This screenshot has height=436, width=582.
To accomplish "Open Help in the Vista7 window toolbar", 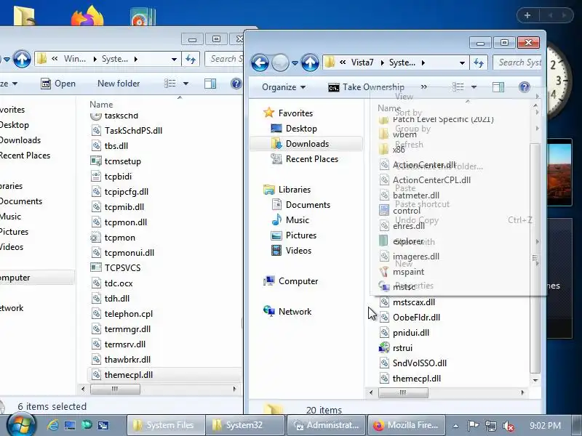I will [524, 87].
